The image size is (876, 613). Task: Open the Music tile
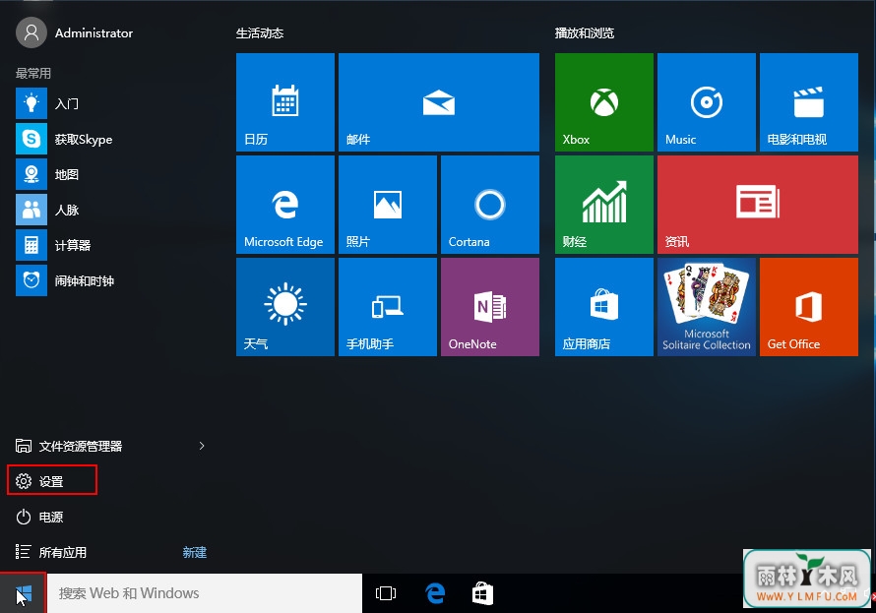tap(706, 102)
